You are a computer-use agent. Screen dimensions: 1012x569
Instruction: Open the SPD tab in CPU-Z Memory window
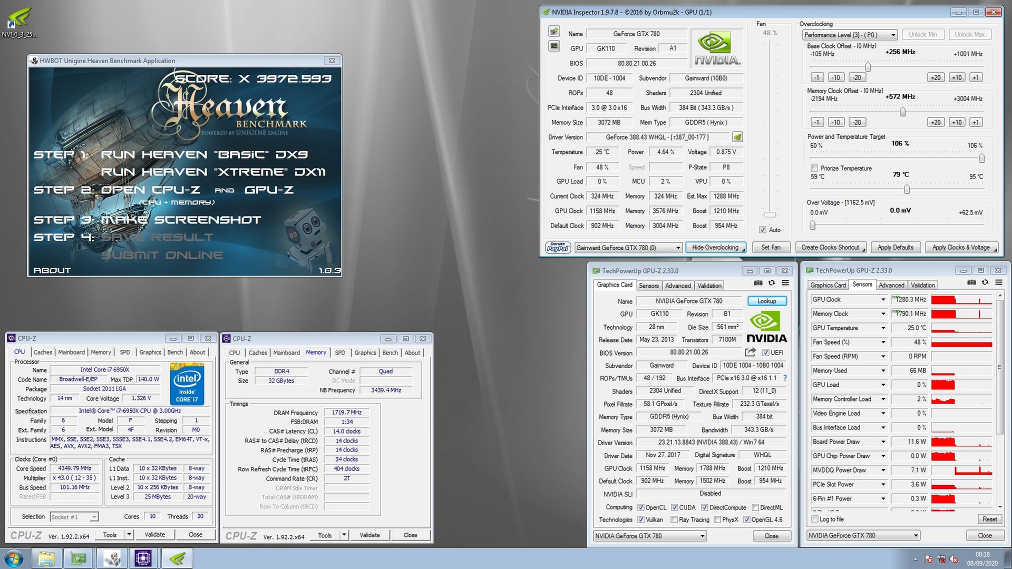coord(340,353)
